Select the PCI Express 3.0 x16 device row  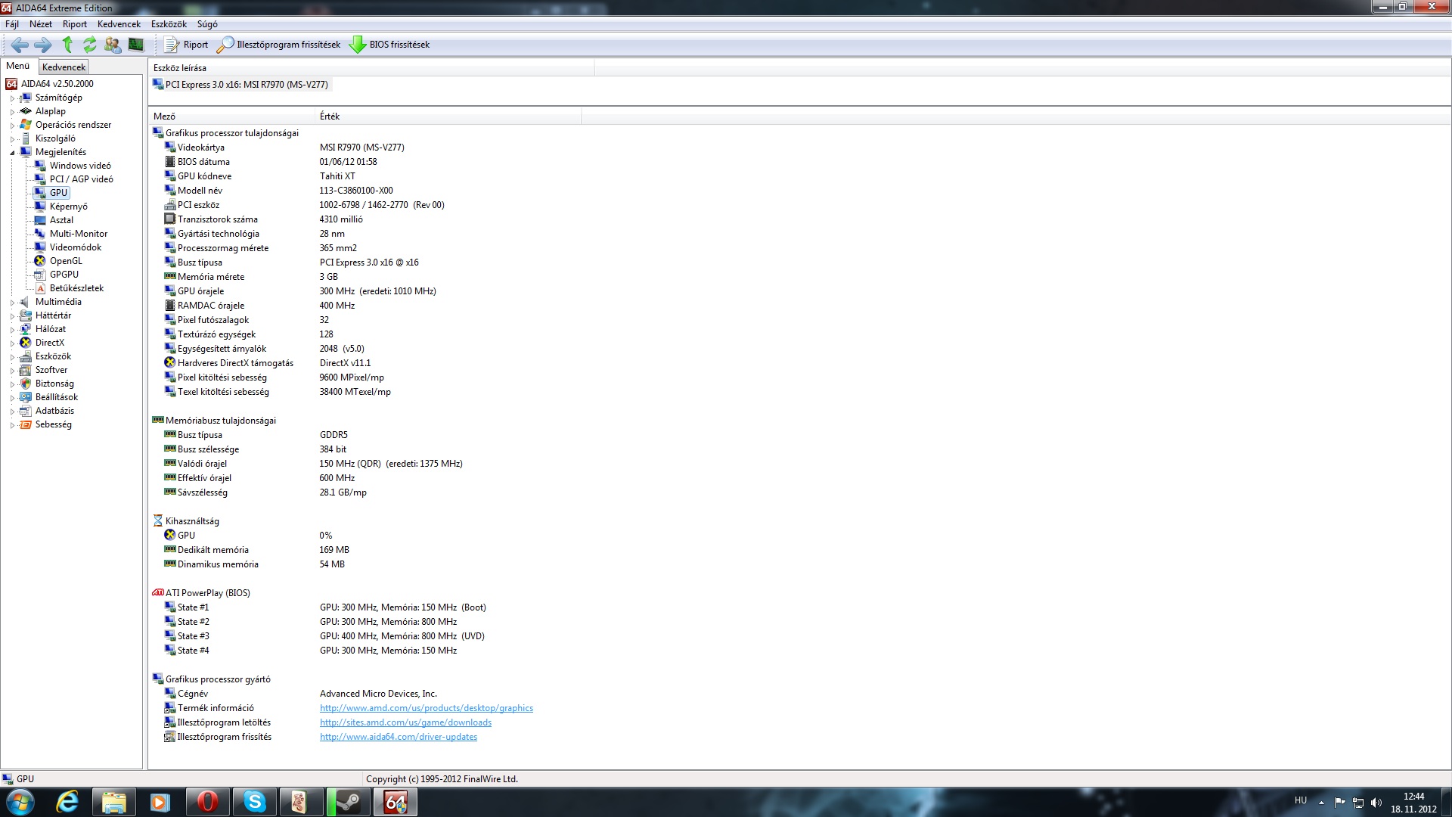pos(240,85)
